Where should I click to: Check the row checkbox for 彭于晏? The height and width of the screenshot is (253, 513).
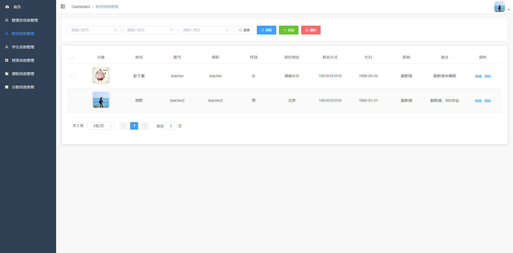coord(73,76)
